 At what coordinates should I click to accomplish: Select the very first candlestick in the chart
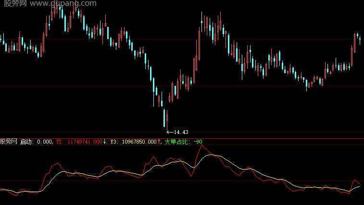click(1, 38)
